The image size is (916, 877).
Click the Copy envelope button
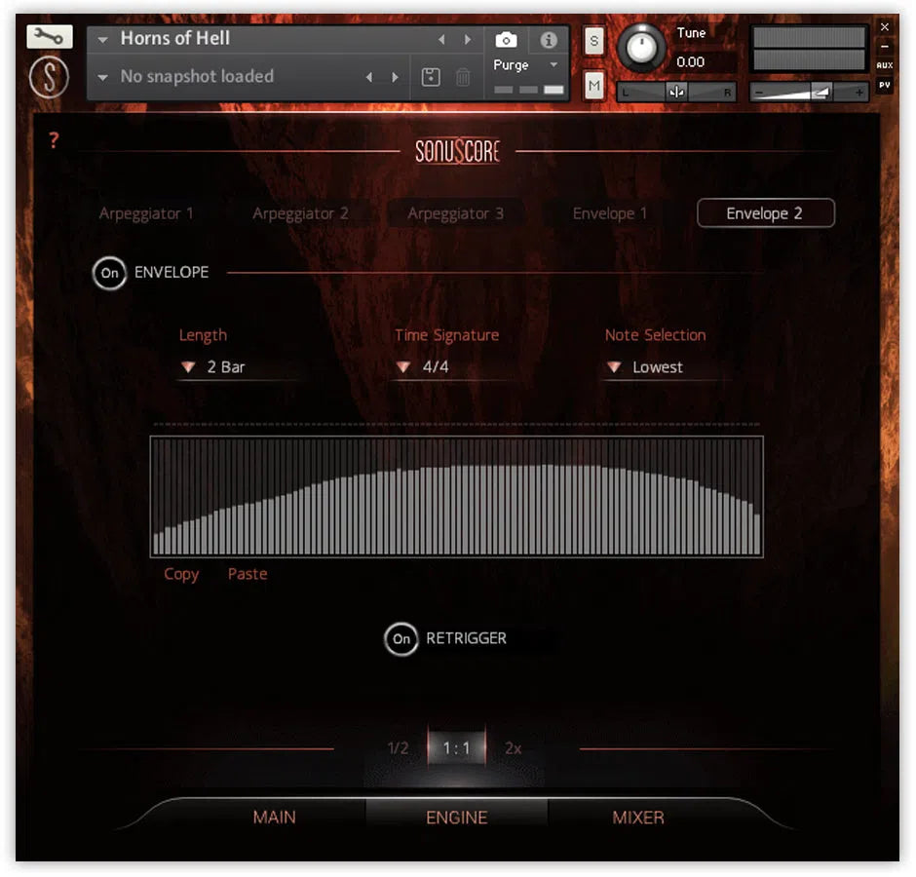[181, 574]
